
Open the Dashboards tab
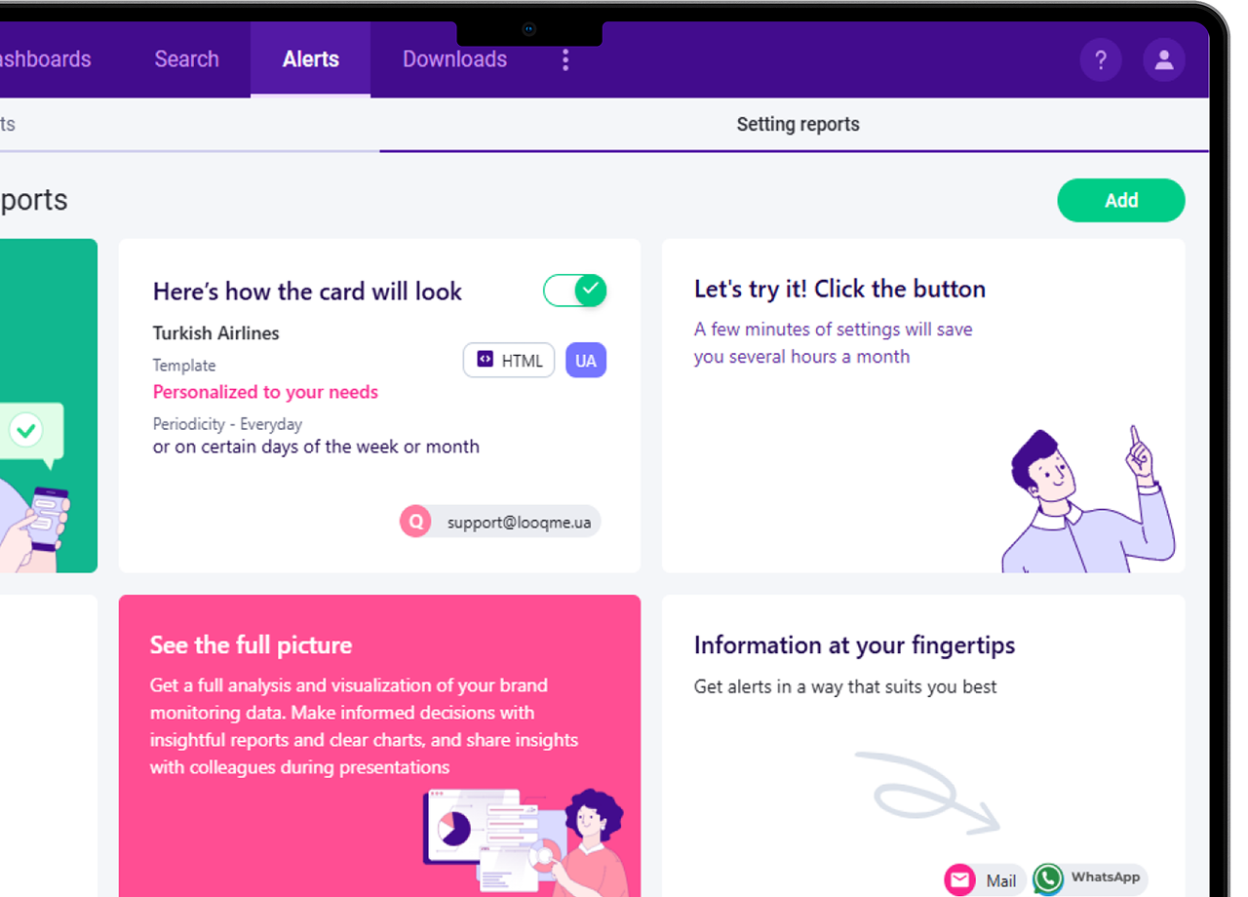coord(45,59)
